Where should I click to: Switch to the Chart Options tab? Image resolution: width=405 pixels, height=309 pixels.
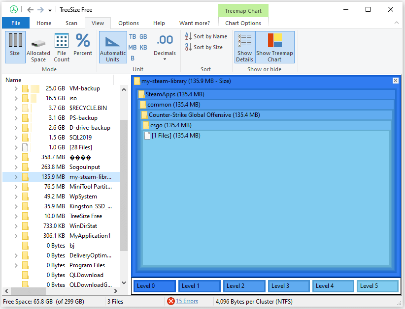click(243, 23)
